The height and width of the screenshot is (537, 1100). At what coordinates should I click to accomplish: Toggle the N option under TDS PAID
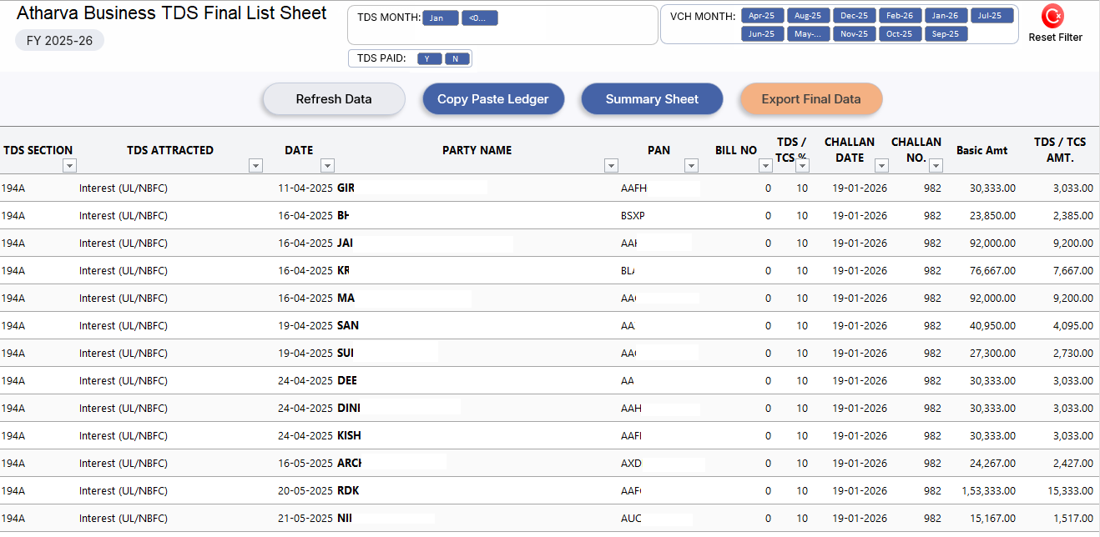457,58
